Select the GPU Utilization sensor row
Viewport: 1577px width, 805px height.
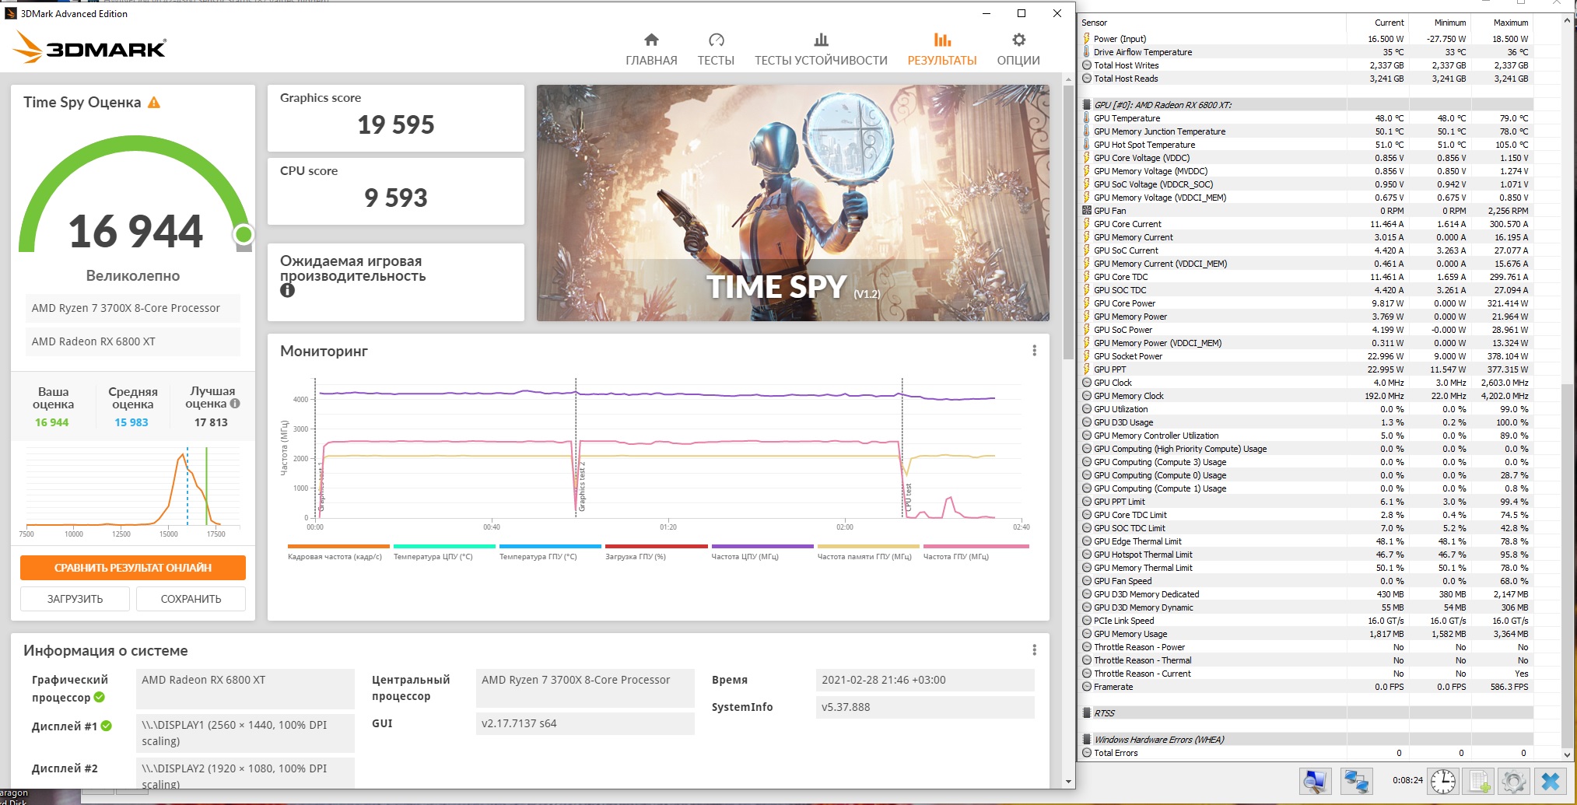tap(1307, 409)
